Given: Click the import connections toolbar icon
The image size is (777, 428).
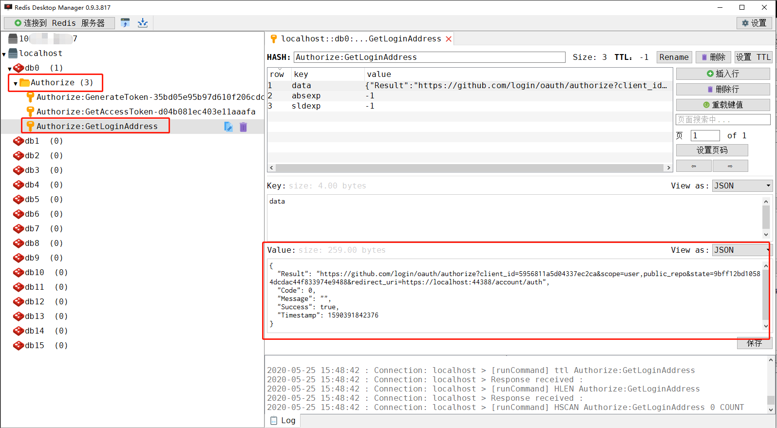Looking at the screenshot, I should pyautogui.click(x=125, y=23).
